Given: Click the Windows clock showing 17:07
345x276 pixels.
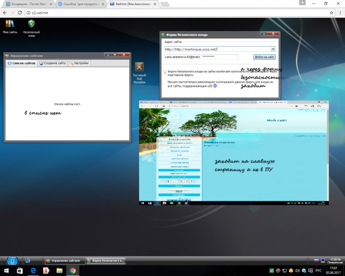Looking at the screenshot, I should point(333,270).
